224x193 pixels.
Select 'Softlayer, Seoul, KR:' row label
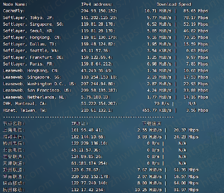[x=28, y=31]
